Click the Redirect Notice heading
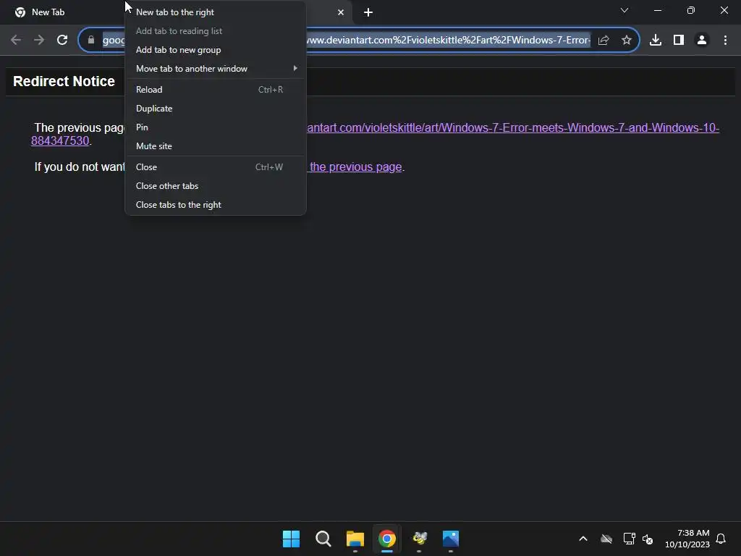741x556 pixels. [x=64, y=81]
